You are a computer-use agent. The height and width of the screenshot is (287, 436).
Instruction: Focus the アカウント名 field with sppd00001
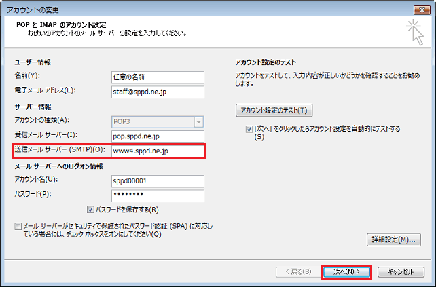pos(158,181)
